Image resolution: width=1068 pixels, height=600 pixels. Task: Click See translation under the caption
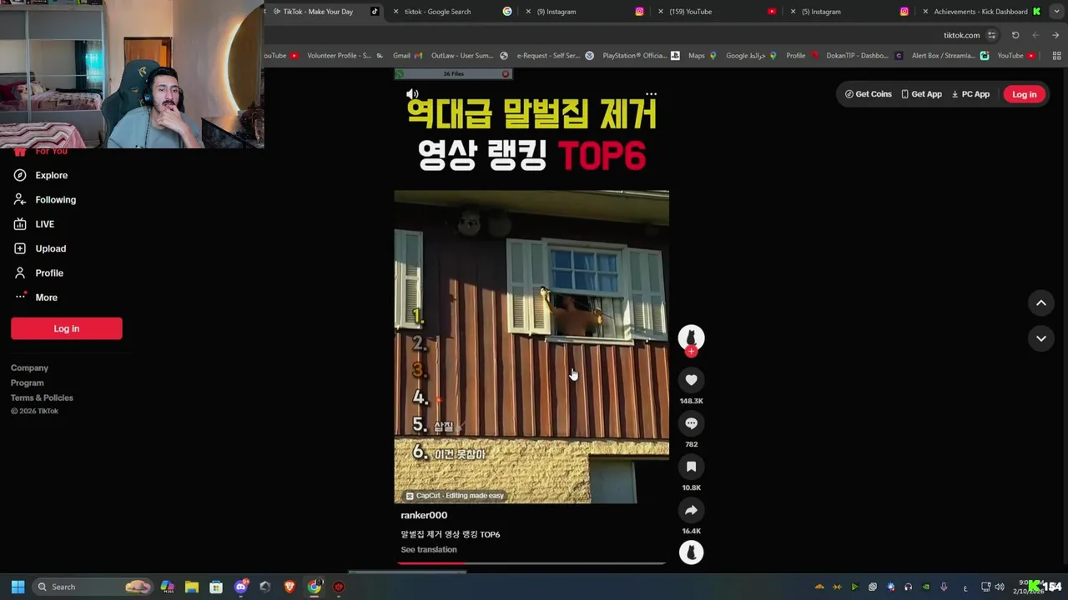(x=428, y=549)
